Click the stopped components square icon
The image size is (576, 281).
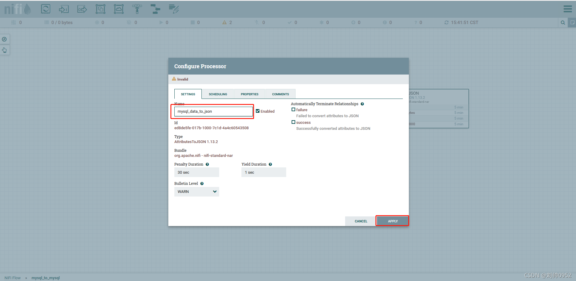click(193, 23)
